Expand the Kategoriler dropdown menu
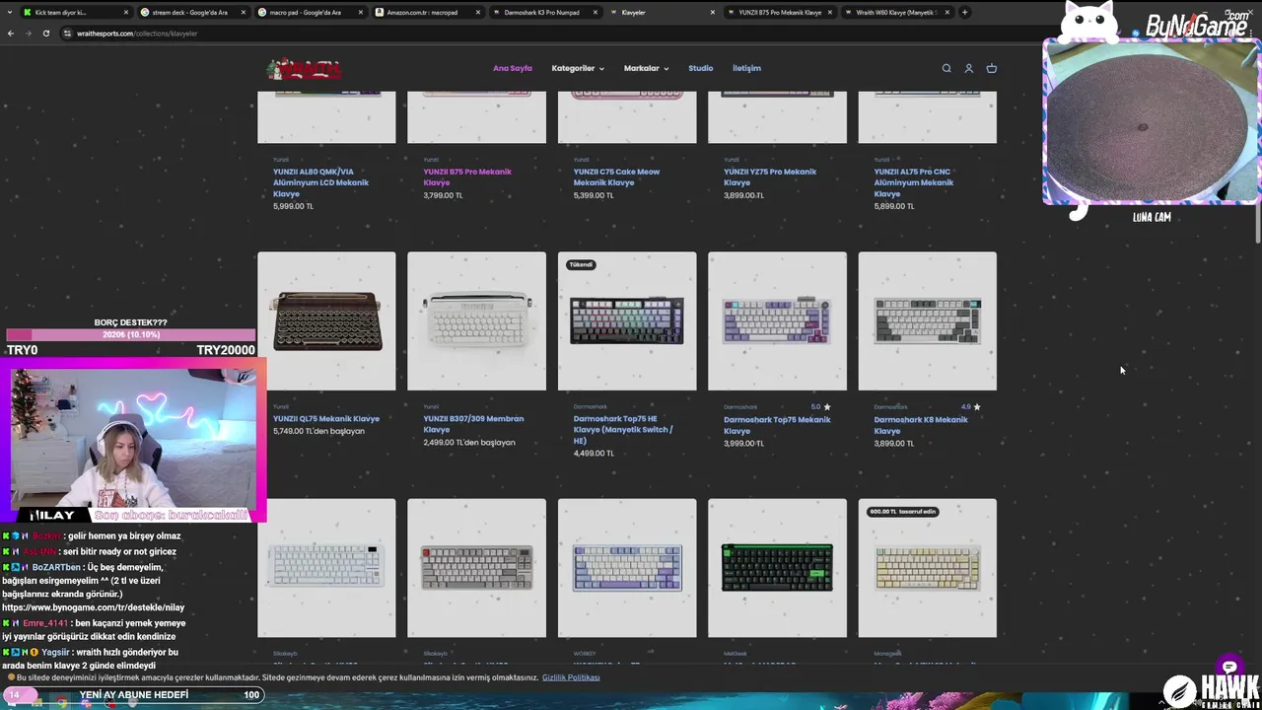 tap(578, 68)
